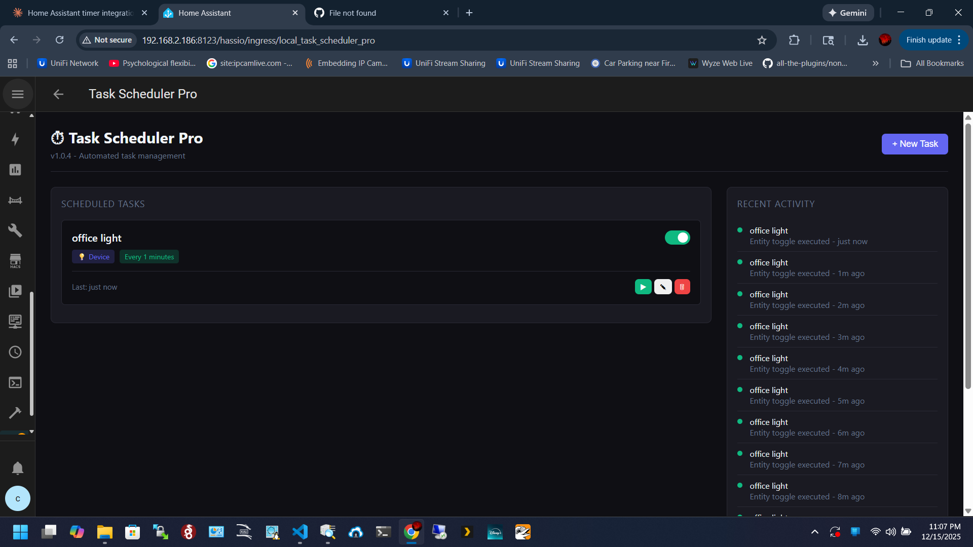This screenshot has height=547, width=973.
Task: Run the office light task now
Action: pyautogui.click(x=643, y=287)
